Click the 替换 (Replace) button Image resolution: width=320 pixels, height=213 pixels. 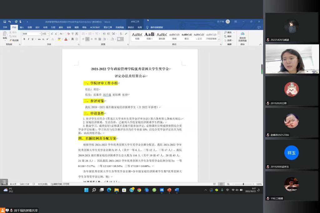pos(229,36)
